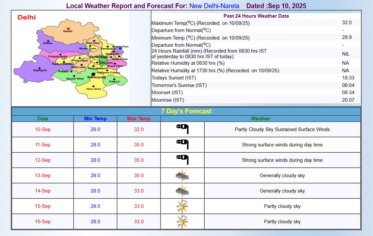This screenshot has width=373, height=236.
Task: Click the windsock icon in the 12-Sep row
Action: (182, 160)
